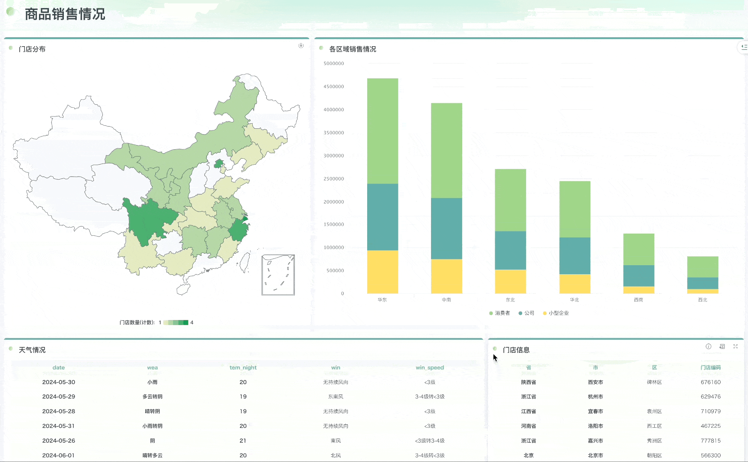Click the weather cell 晴转多云

coord(153,456)
